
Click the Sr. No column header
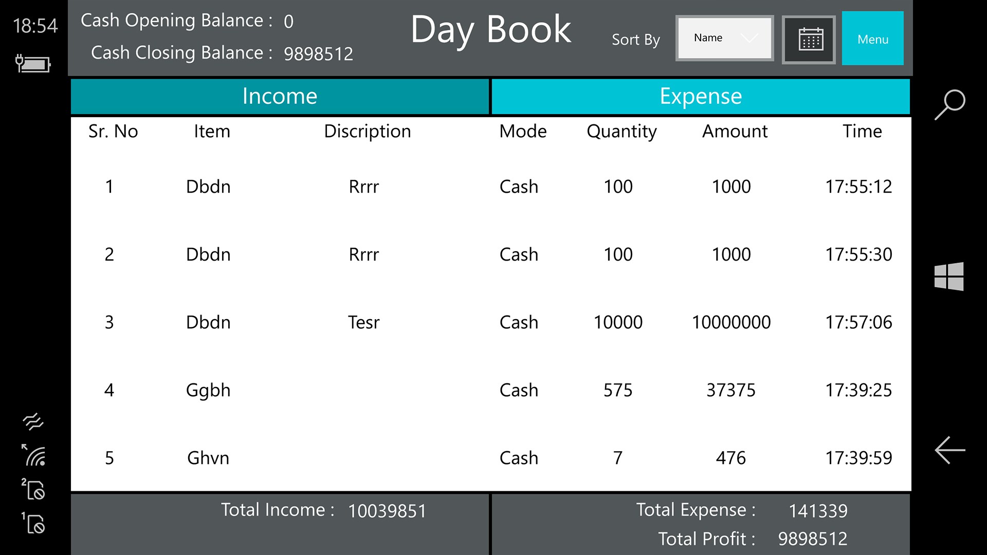113,132
